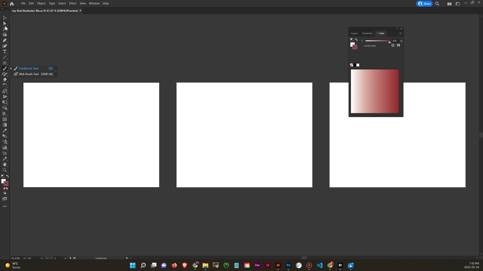
Task: Open the File menu
Action: pyautogui.click(x=23, y=3)
